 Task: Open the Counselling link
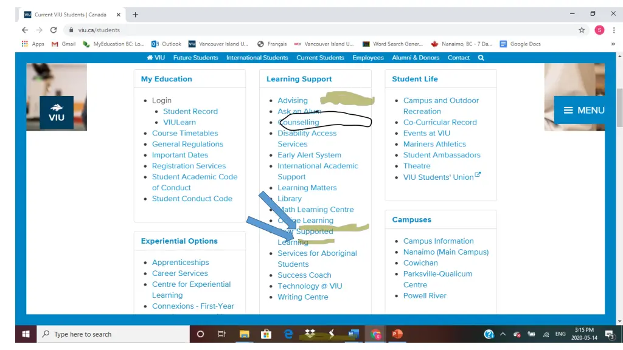[x=299, y=122]
